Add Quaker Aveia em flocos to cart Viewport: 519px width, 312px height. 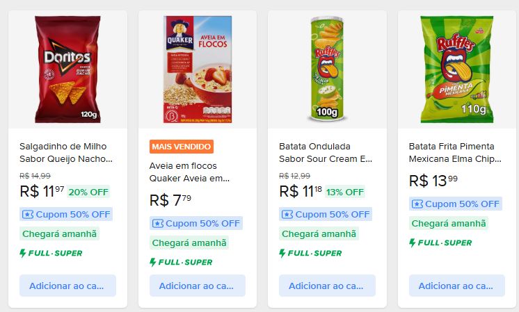[x=198, y=286]
